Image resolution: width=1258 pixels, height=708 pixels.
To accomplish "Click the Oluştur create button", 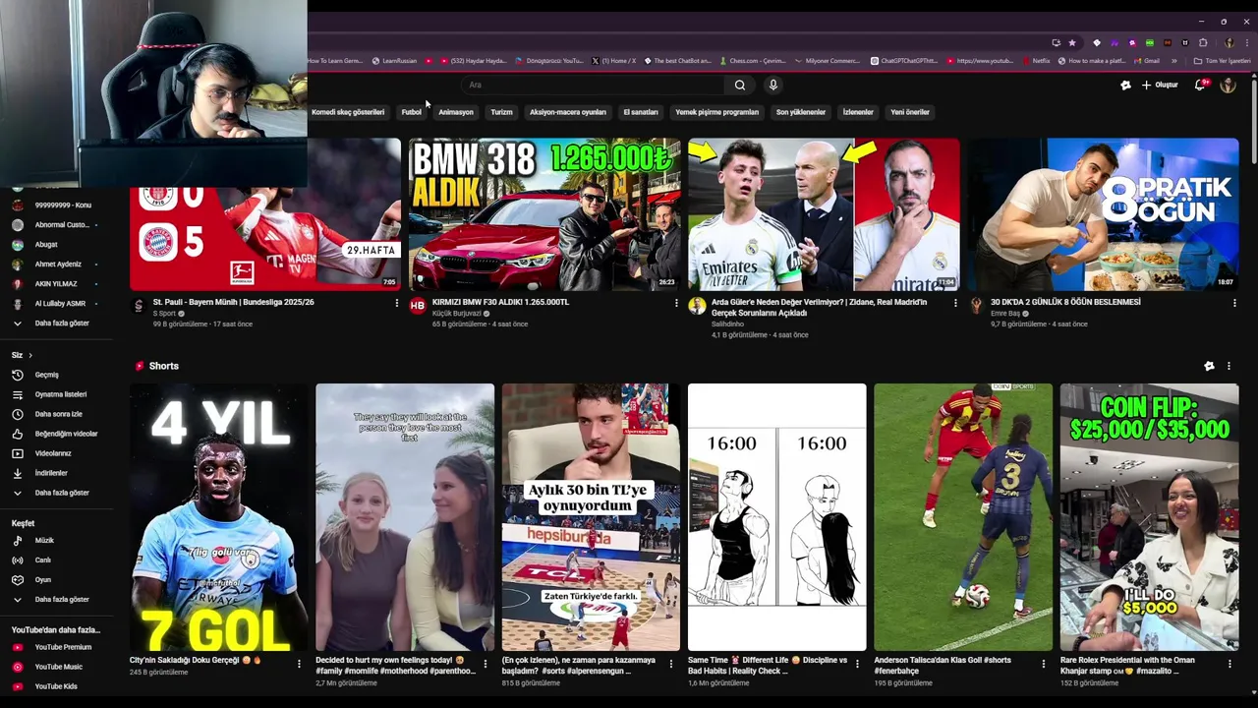I will point(1160,86).
